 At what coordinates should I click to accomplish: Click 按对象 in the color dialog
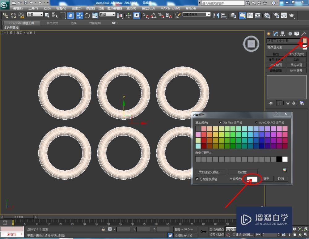[x=243, y=172]
